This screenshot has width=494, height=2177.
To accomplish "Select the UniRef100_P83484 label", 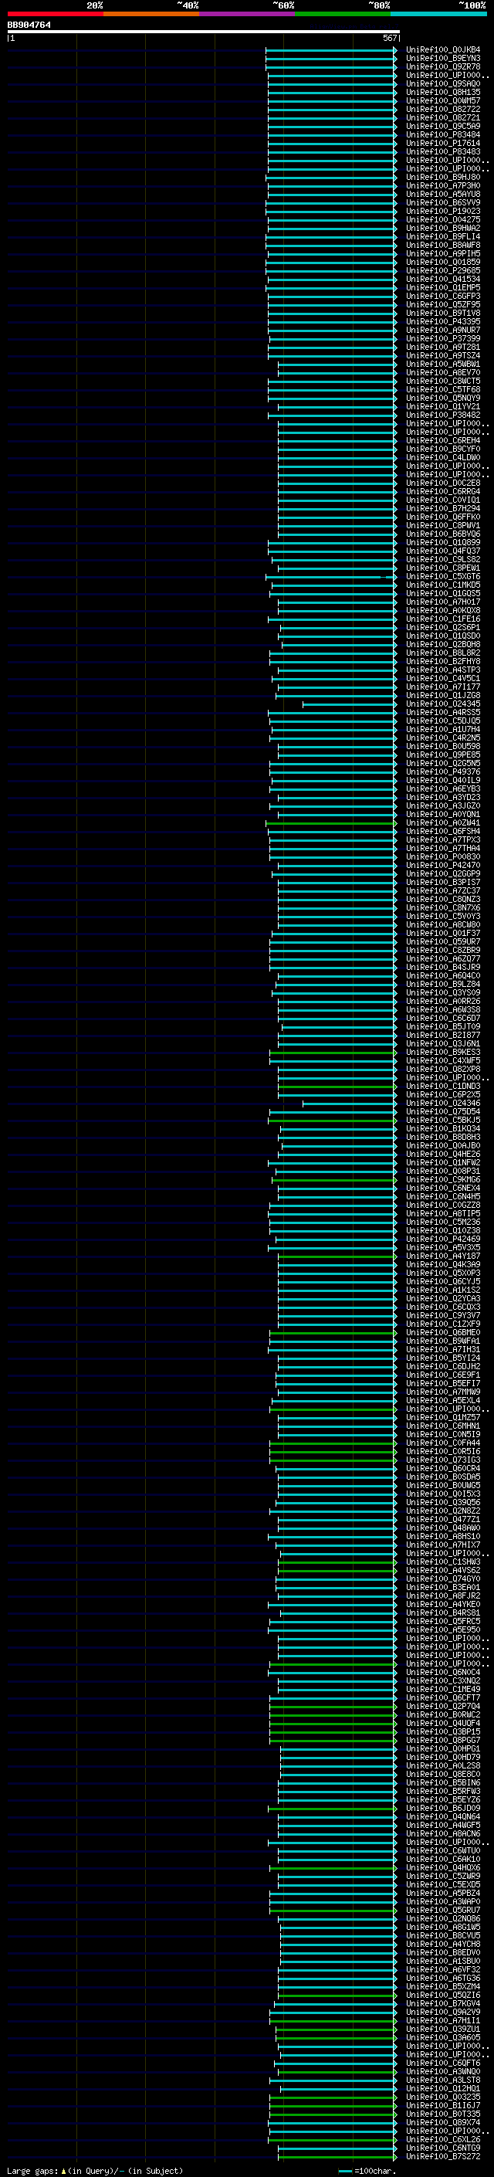I will pyautogui.click(x=443, y=135).
